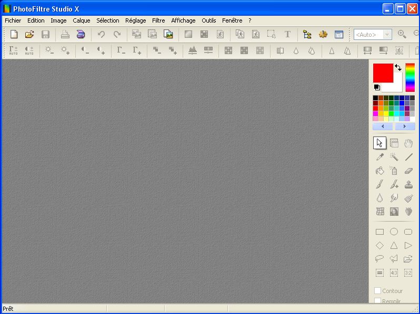Select the paintbrush tool
This screenshot has height=314, width=420.
coord(379,184)
